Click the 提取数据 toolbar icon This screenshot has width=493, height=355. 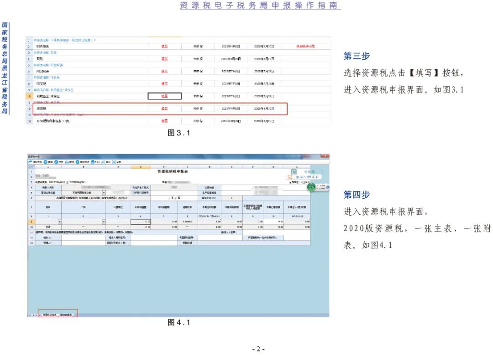pos(31,162)
